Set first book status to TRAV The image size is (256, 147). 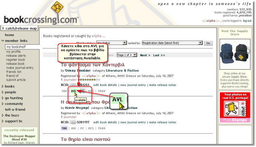(101, 91)
